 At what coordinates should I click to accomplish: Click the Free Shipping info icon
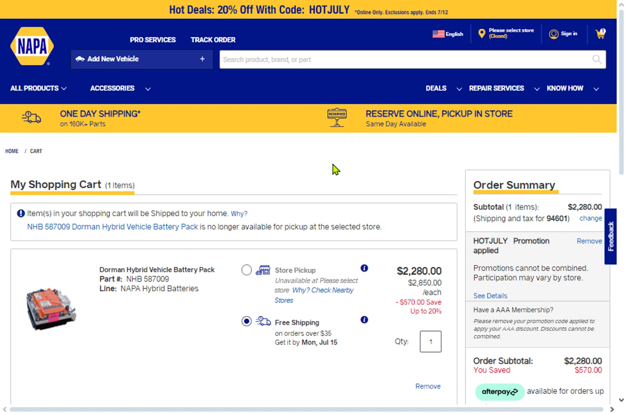tap(364, 320)
